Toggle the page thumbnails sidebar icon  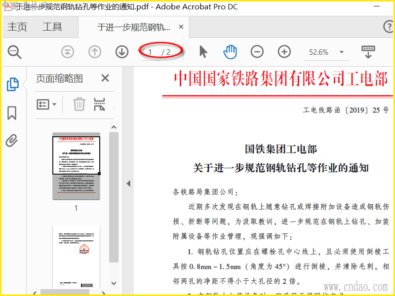pyautogui.click(x=13, y=84)
